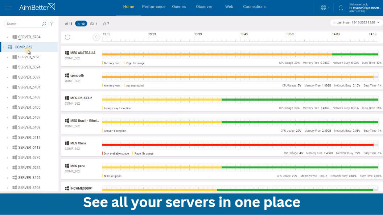This screenshot has height=215, width=383.
Task: Click Disk available space alert on MES China
Action: point(116,153)
